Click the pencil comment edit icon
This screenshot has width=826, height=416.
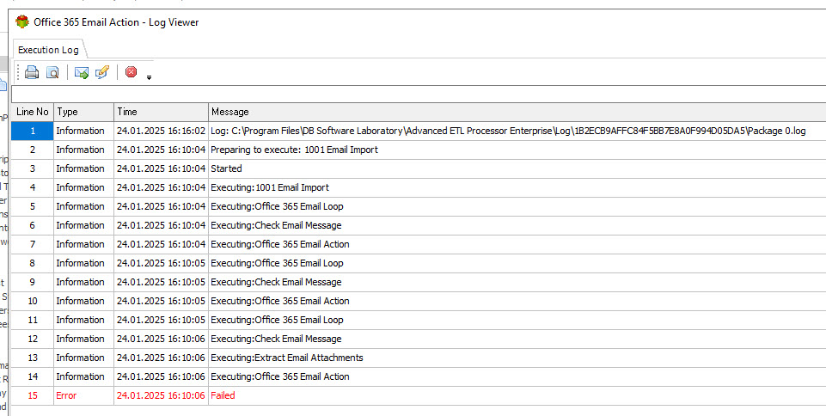click(102, 72)
